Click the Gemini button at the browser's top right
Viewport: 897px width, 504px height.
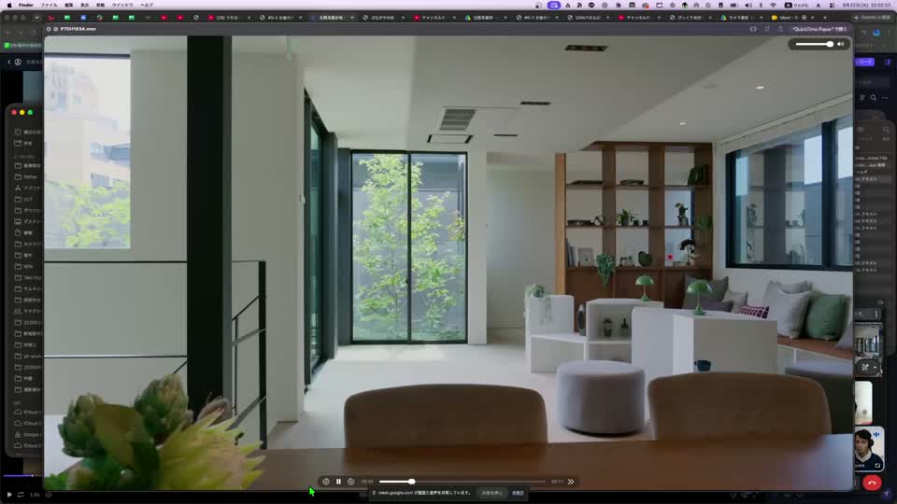point(873,18)
